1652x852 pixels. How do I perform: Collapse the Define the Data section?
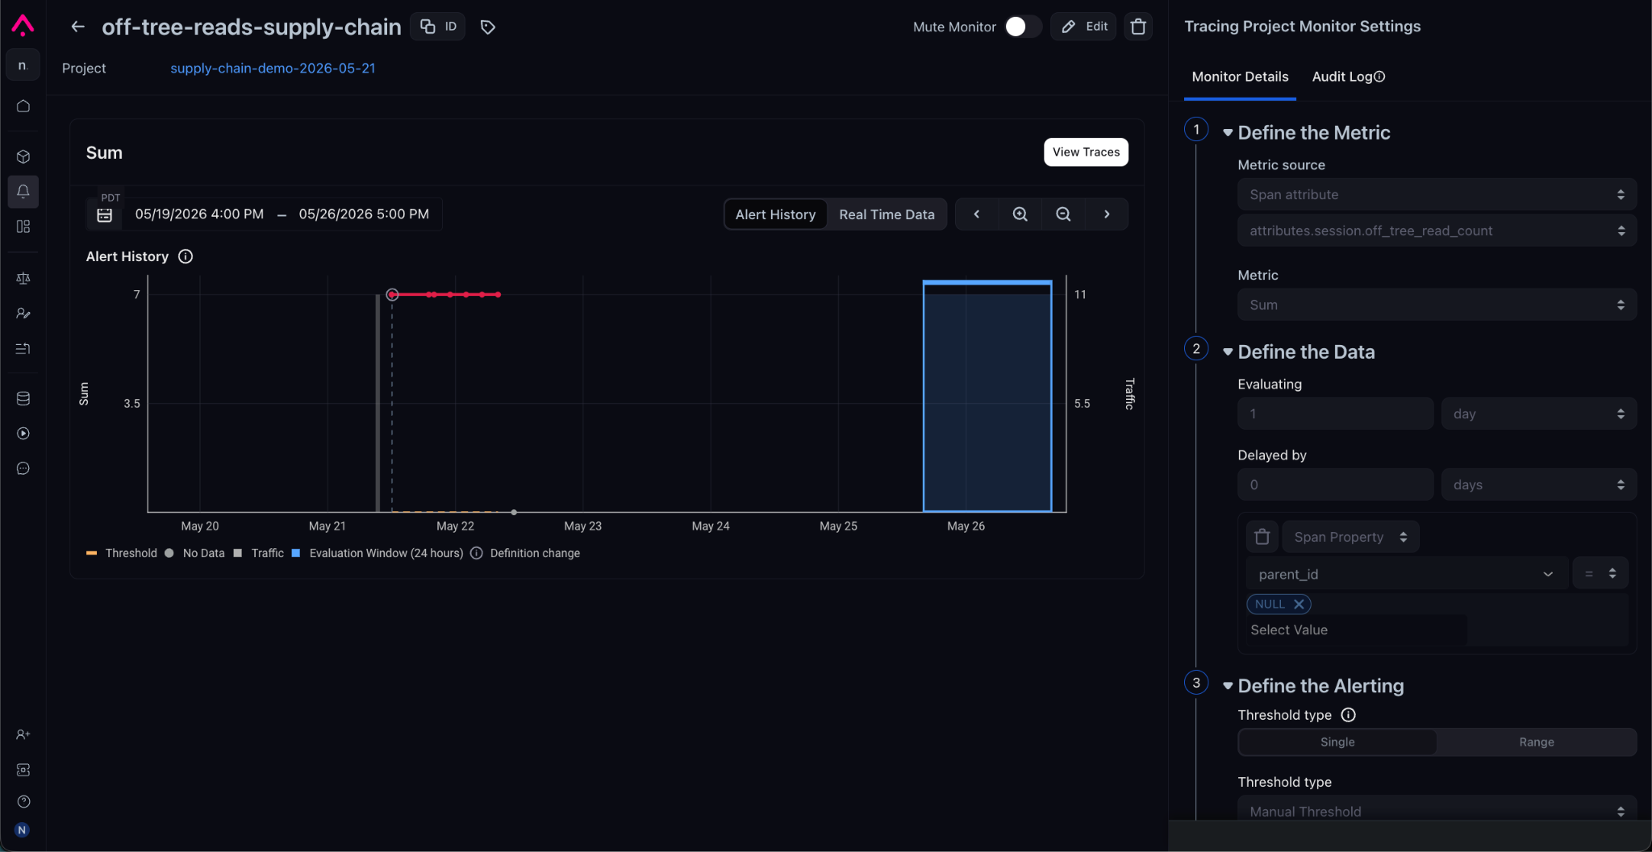[x=1228, y=352]
